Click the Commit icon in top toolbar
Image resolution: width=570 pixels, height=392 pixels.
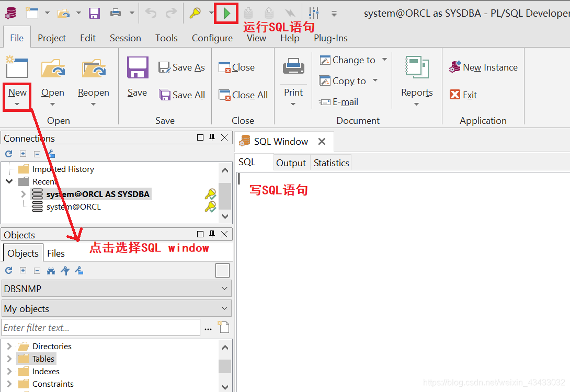[248, 13]
